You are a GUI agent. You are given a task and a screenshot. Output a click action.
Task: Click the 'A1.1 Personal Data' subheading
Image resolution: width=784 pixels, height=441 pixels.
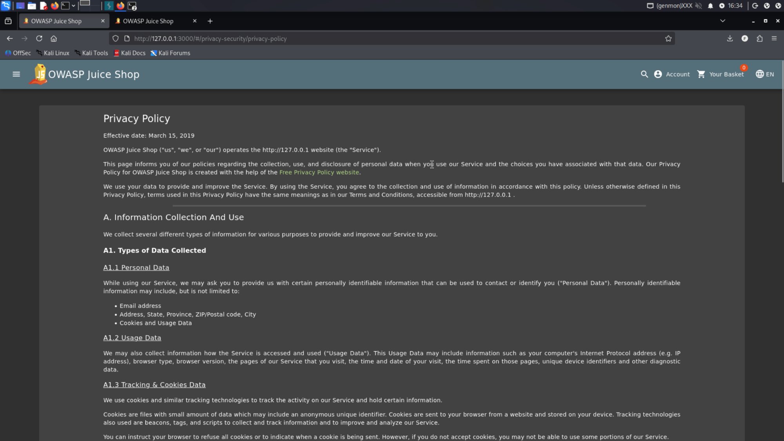136,268
